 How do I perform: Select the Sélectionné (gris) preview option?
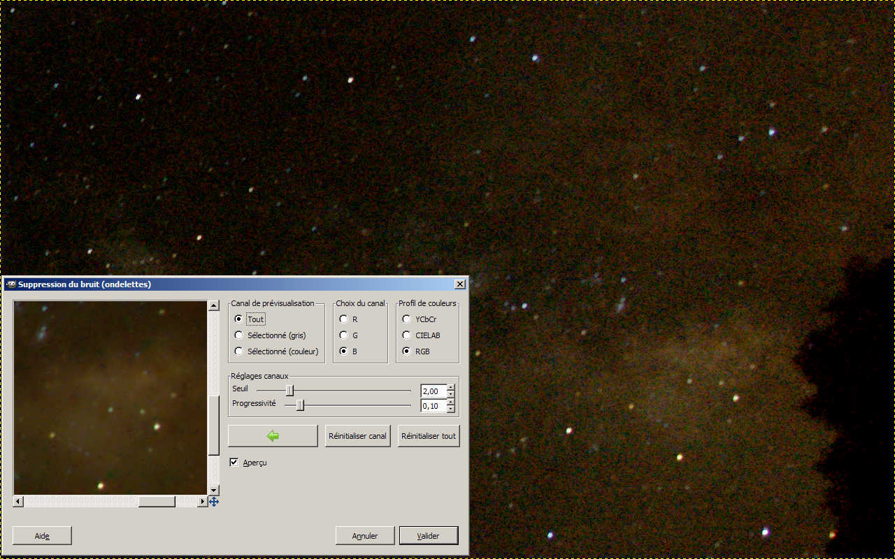(239, 335)
